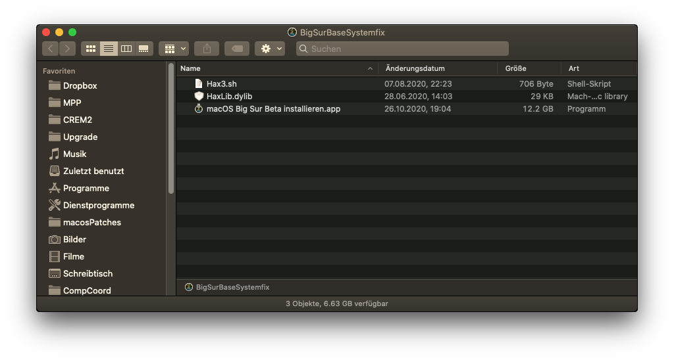This screenshot has height=360, width=674.
Task: Open the gear action menu
Action: pyautogui.click(x=270, y=49)
